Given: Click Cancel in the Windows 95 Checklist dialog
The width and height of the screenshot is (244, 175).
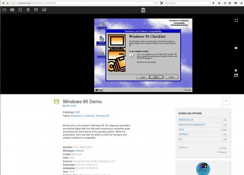Looking at the screenshot, I should coord(171,77).
